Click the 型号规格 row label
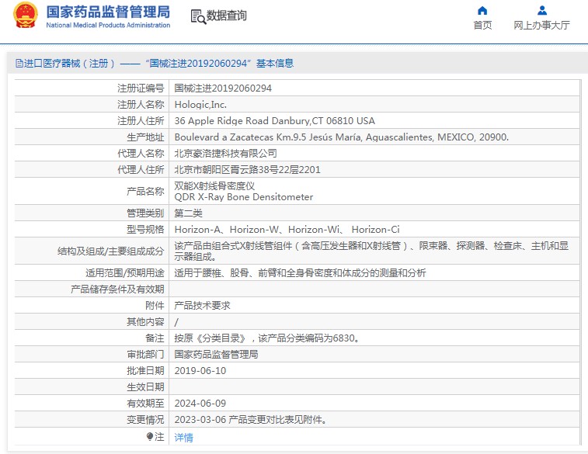588x454 pixels. [145, 229]
